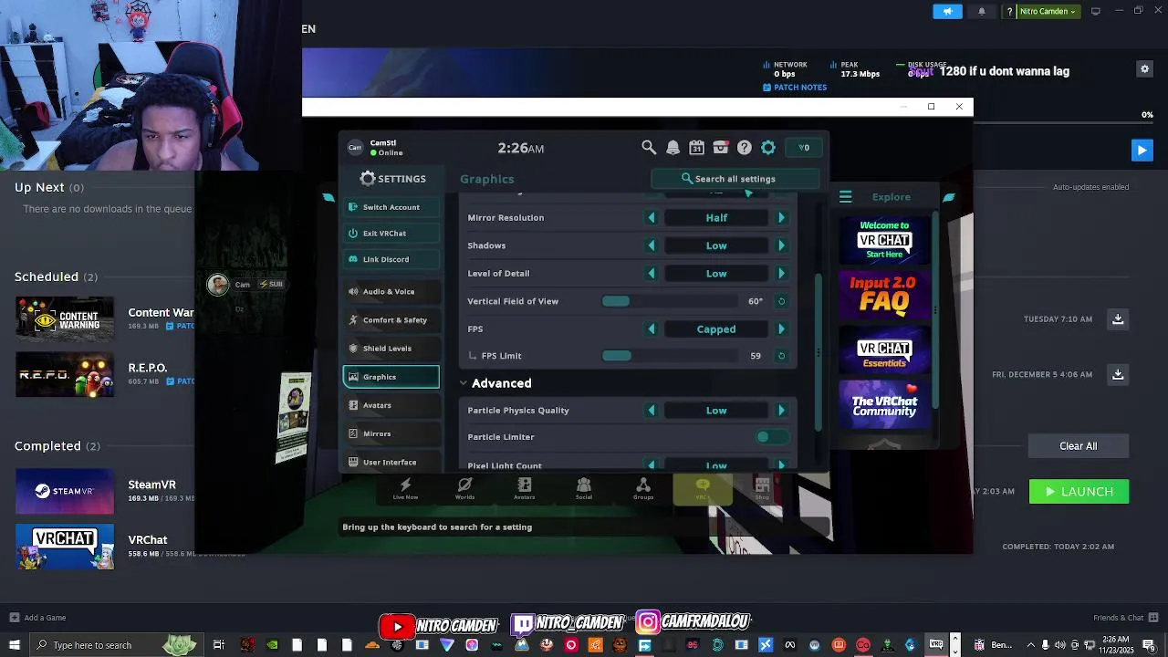Open the Avatars icon in VRChat bottom dock

point(524,488)
